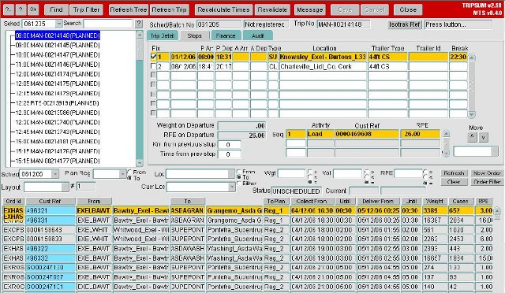Viewport: 505px width, 293px height.
Task: Click the Cust Ref column header
Action: [x=50, y=202]
